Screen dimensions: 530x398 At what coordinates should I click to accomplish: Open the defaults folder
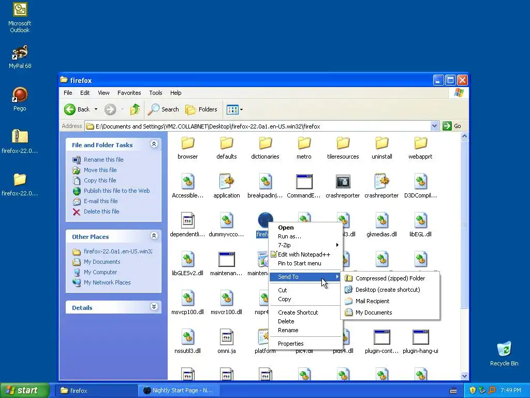(227, 148)
